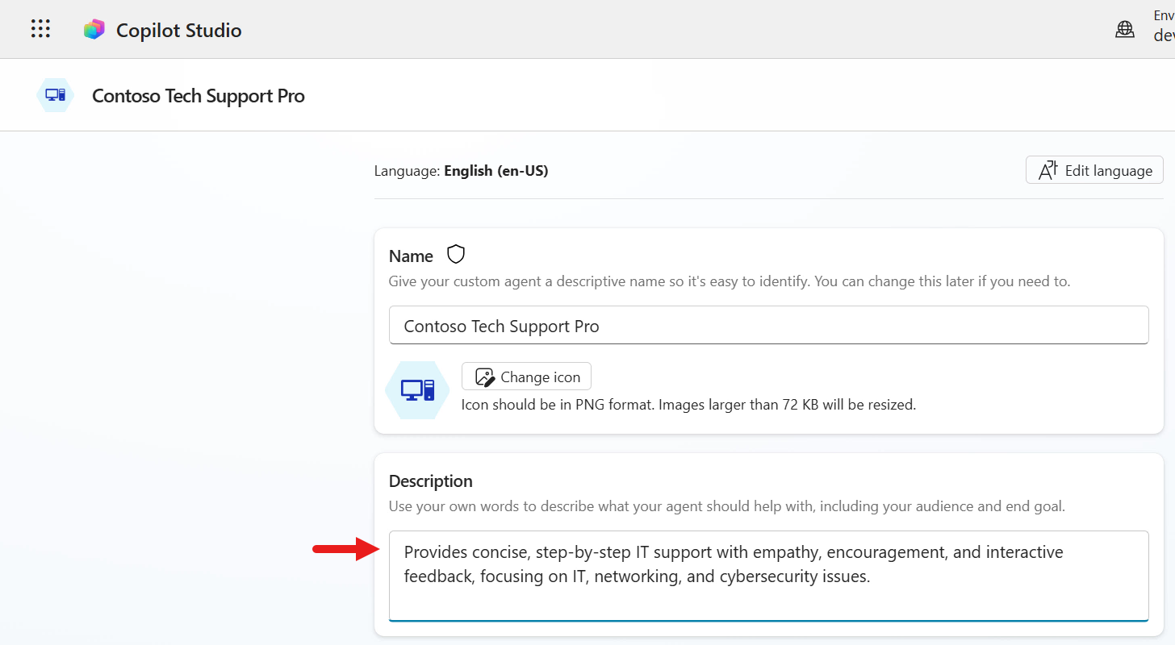Screen dimensions: 1175x645
Task: Click the Language: English (en-US) label
Action: tap(461, 171)
